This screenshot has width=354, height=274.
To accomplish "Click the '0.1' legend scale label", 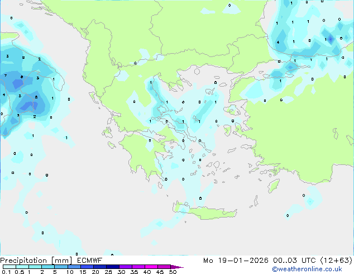I will tap(6, 272).
